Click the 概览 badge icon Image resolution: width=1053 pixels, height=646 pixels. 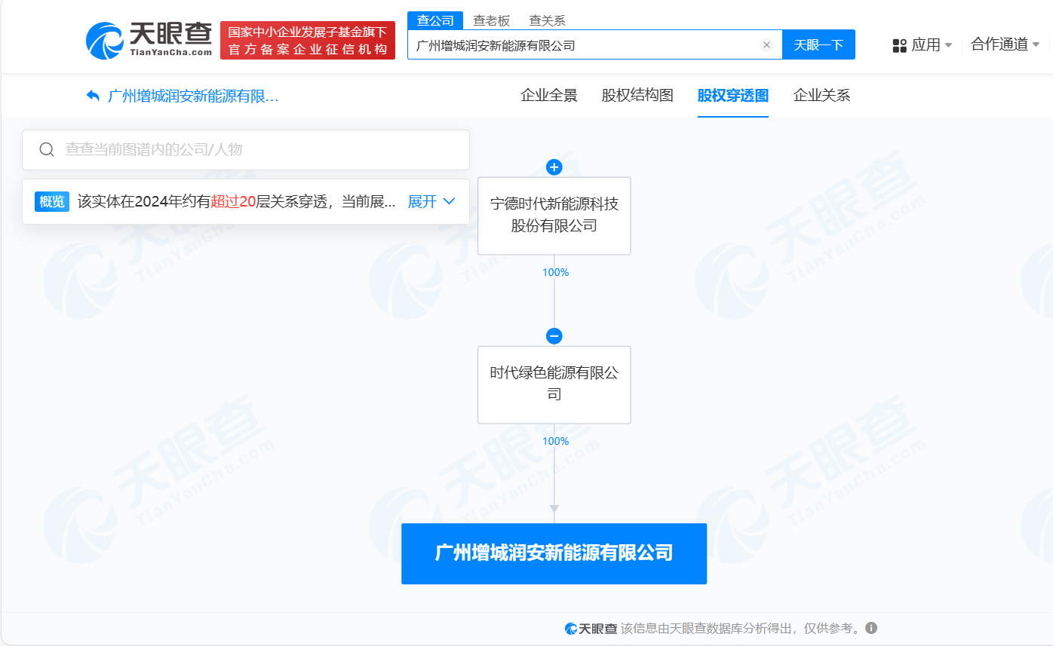(51, 201)
